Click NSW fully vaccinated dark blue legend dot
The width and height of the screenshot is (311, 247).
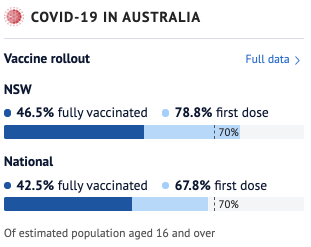point(7,113)
